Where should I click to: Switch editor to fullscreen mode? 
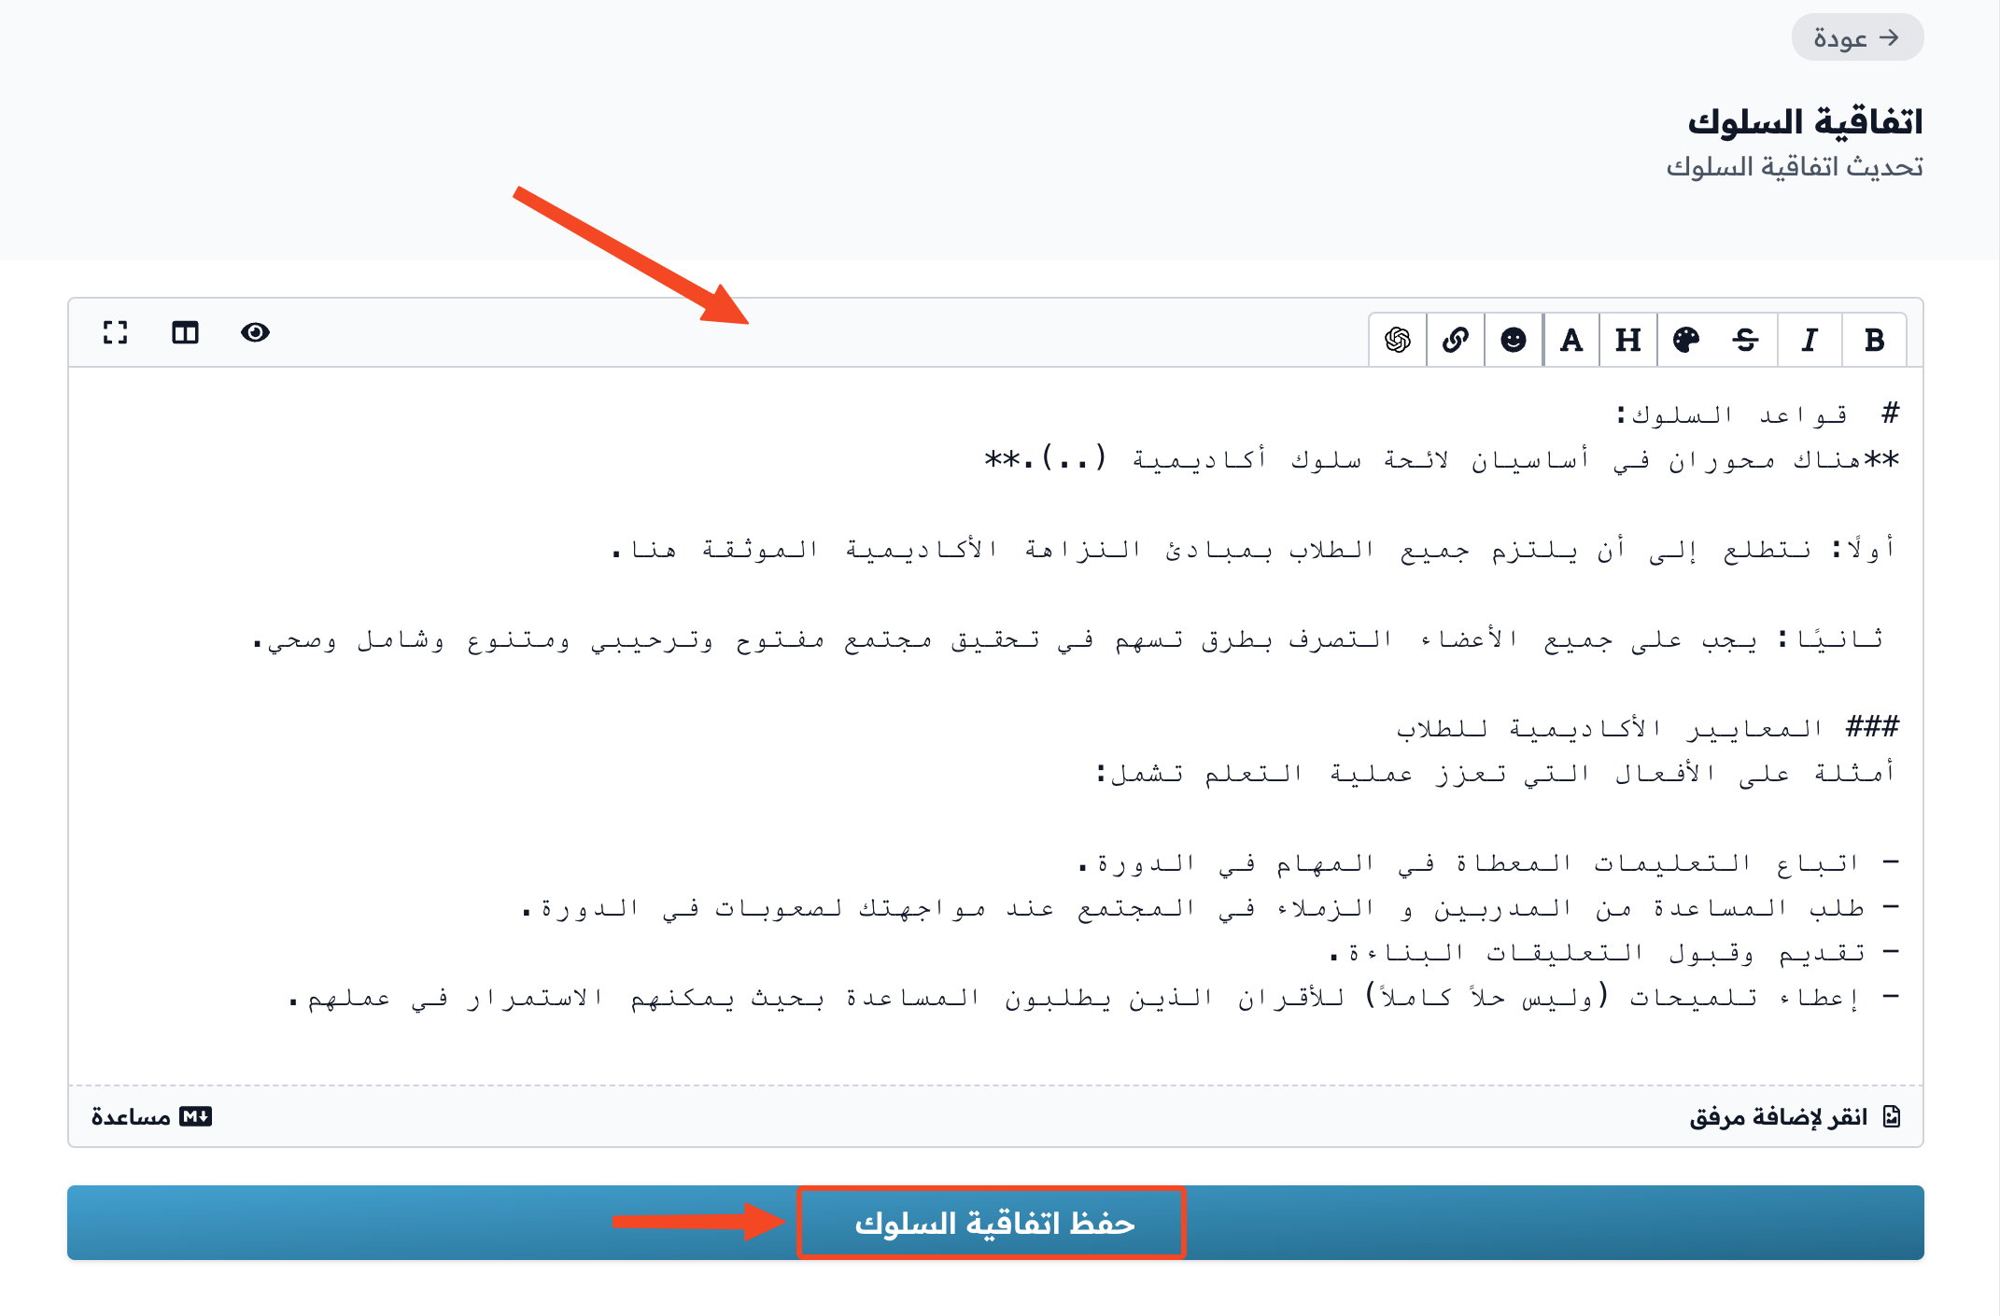tap(115, 332)
